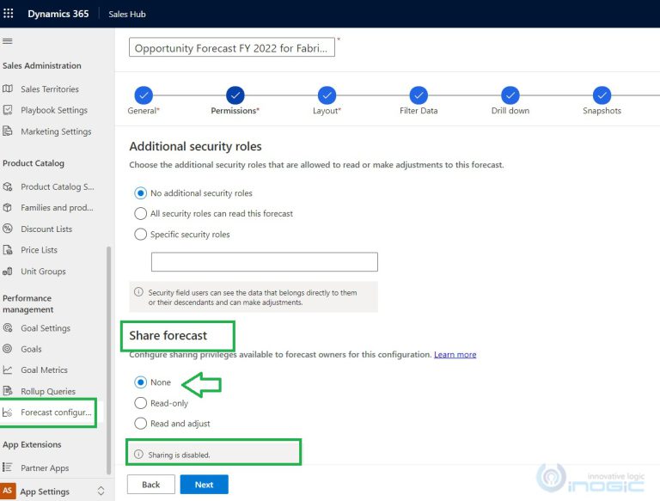Open Forecast configuration in sidebar

[x=56, y=412]
